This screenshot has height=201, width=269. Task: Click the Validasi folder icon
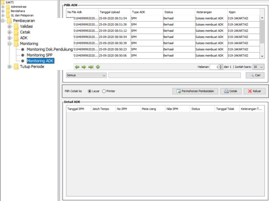[16, 26]
